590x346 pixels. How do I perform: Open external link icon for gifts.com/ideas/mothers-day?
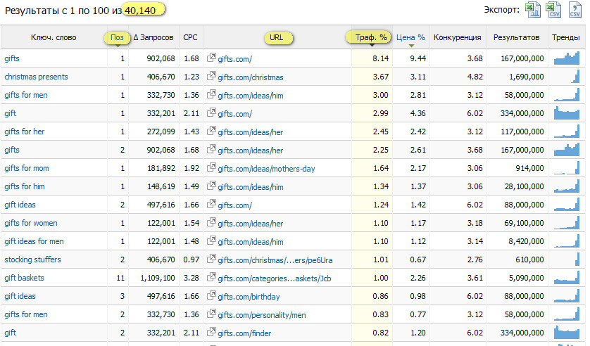tap(211, 167)
